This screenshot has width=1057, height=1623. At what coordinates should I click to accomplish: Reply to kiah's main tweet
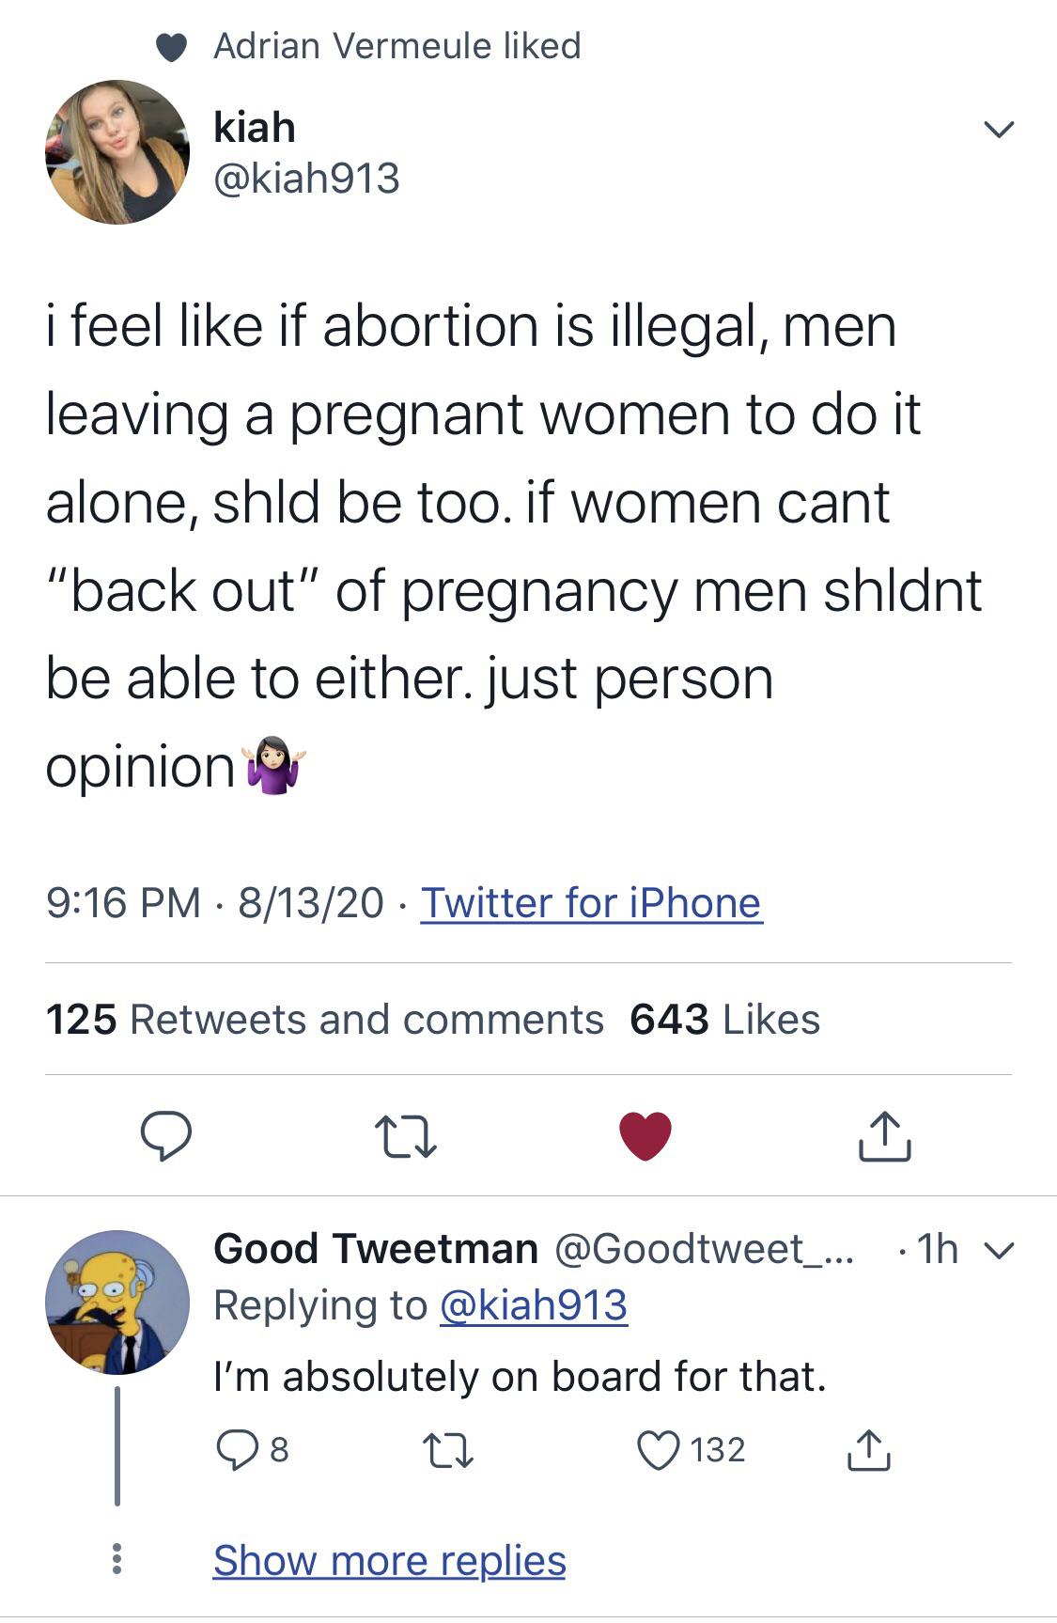[166, 1136]
